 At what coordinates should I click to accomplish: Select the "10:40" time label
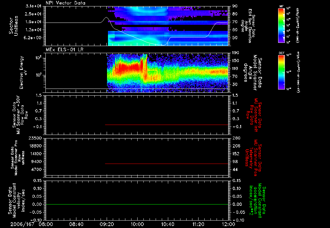pos(168,224)
